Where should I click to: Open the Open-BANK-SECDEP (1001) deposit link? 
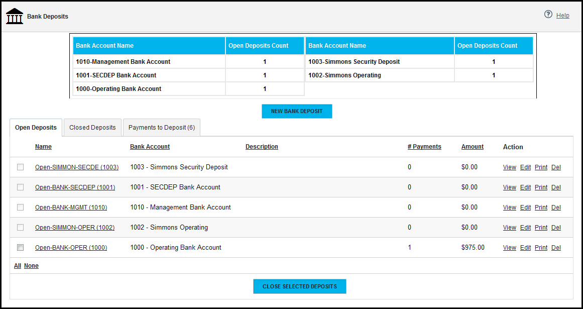pyautogui.click(x=75, y=187)
